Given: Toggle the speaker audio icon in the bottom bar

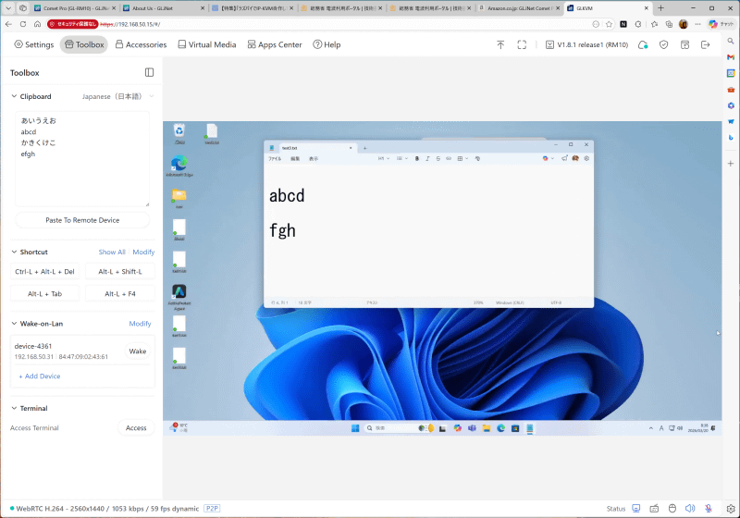Looking at the screenshot, I should pyautogui.click(x=690, y=508).
